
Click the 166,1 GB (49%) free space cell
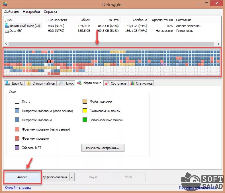[136, 31]
